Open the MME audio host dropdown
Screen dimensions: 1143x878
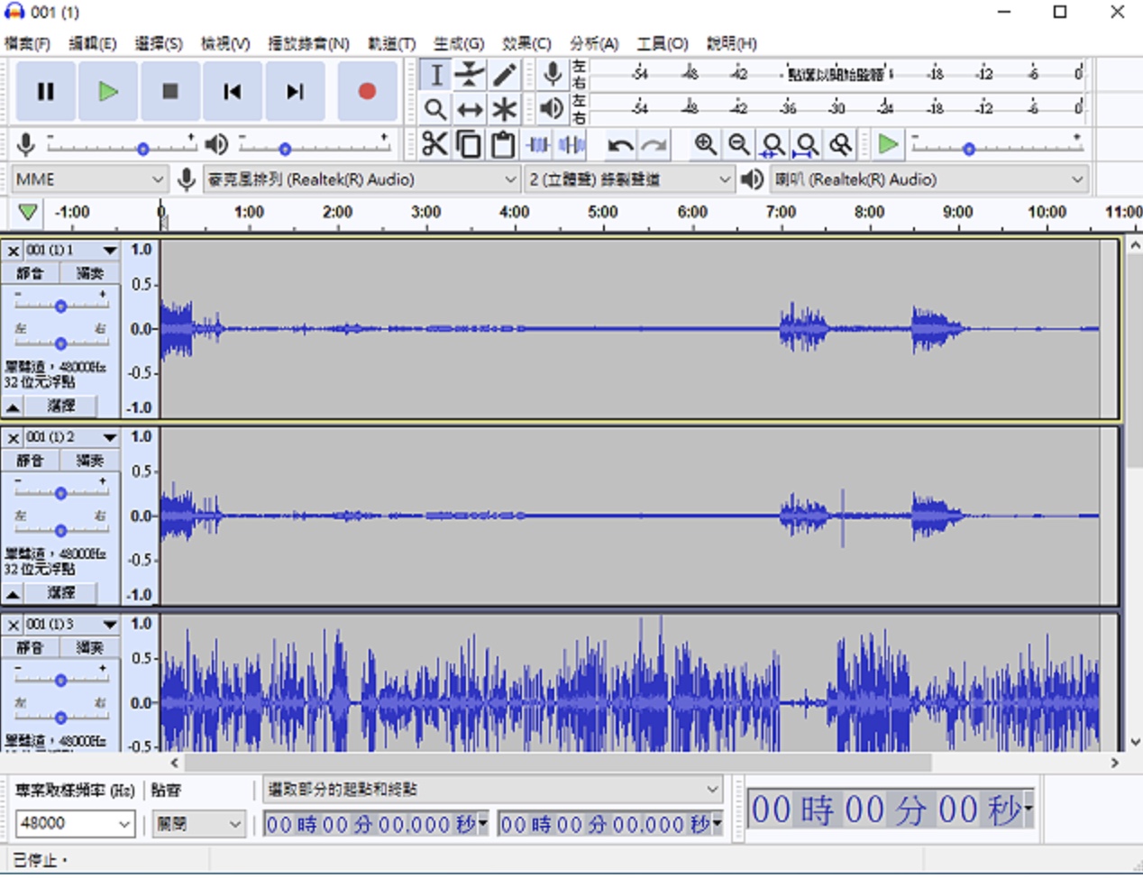click(x=89, y=179)
